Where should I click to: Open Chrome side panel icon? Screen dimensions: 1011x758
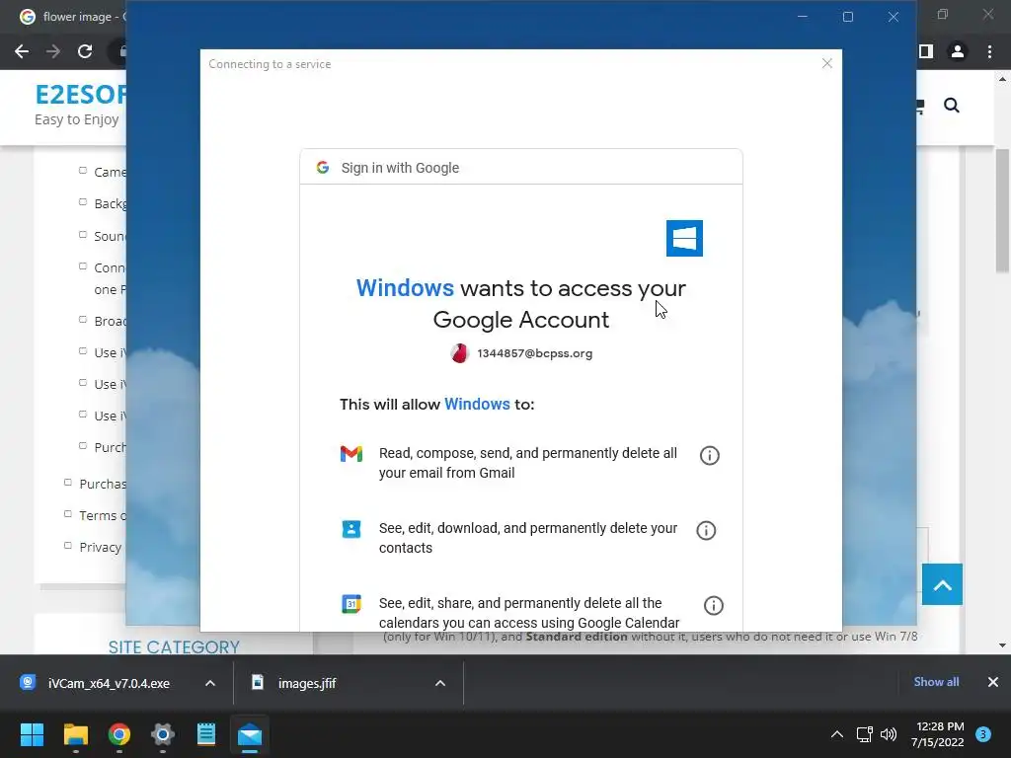click(x=926, y=51)
